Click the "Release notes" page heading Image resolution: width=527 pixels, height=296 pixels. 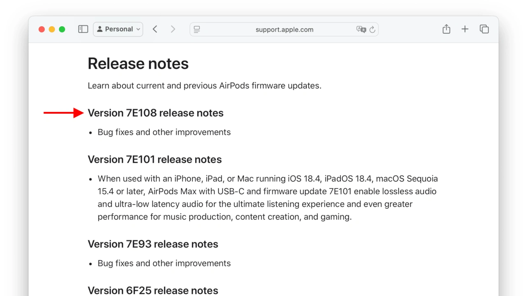(138, 64)
